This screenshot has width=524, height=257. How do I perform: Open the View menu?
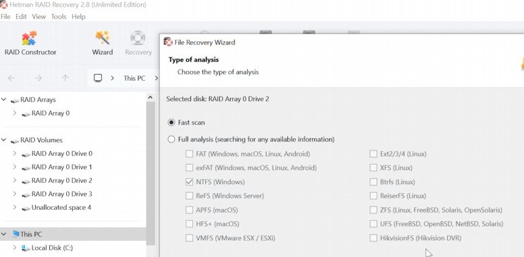(x=38, y=16)
